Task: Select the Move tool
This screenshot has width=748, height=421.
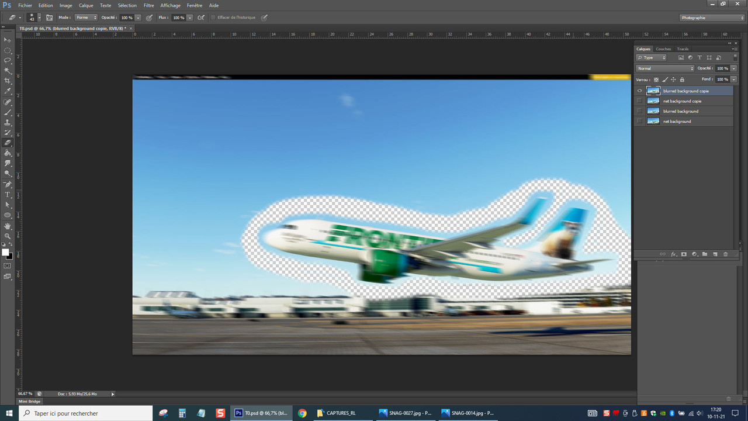Action: point(8,40)
